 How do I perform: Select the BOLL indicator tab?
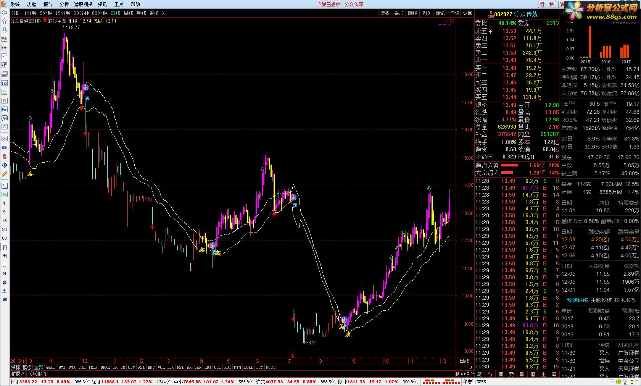tap(248, 367)
